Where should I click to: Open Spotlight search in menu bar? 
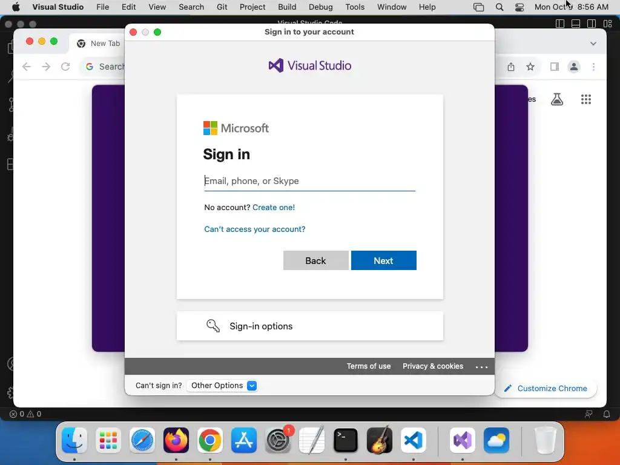(x=500, y=7)
